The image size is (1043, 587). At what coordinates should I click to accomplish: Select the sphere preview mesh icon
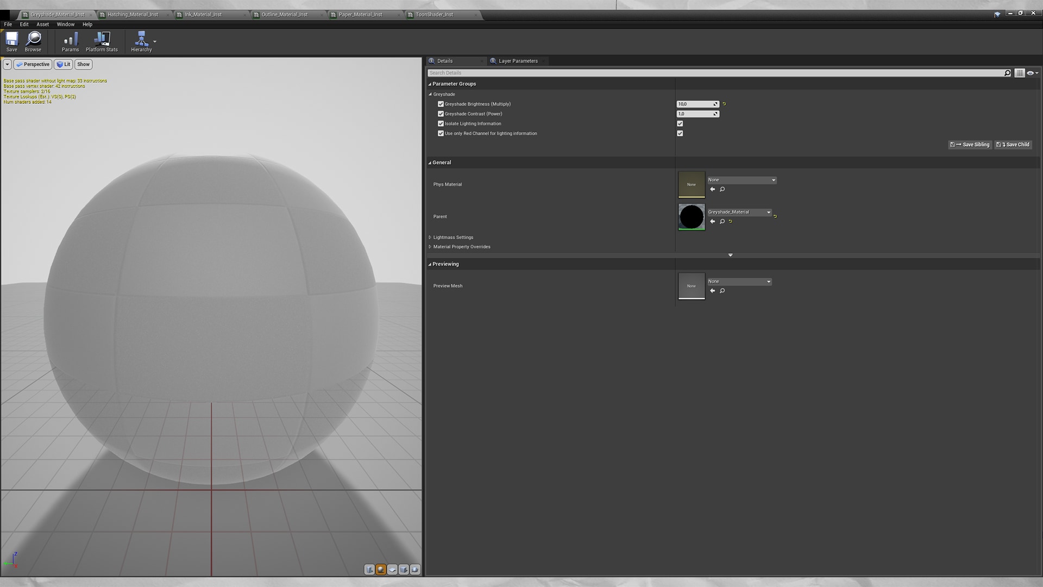pos(381,569)
